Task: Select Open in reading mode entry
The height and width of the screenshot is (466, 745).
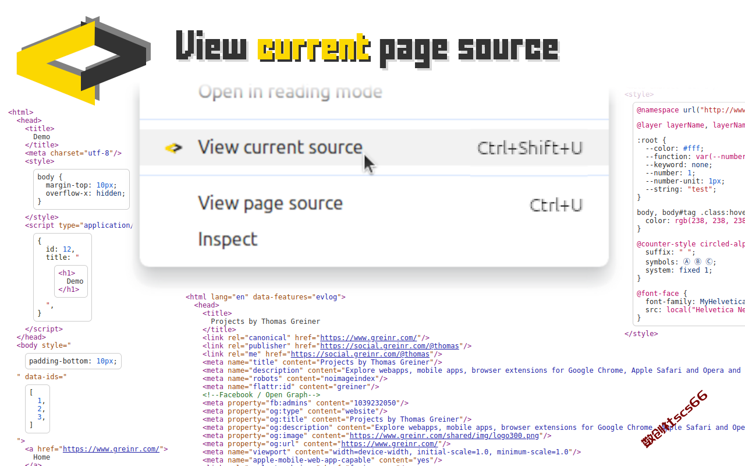Action: [290, 91]
